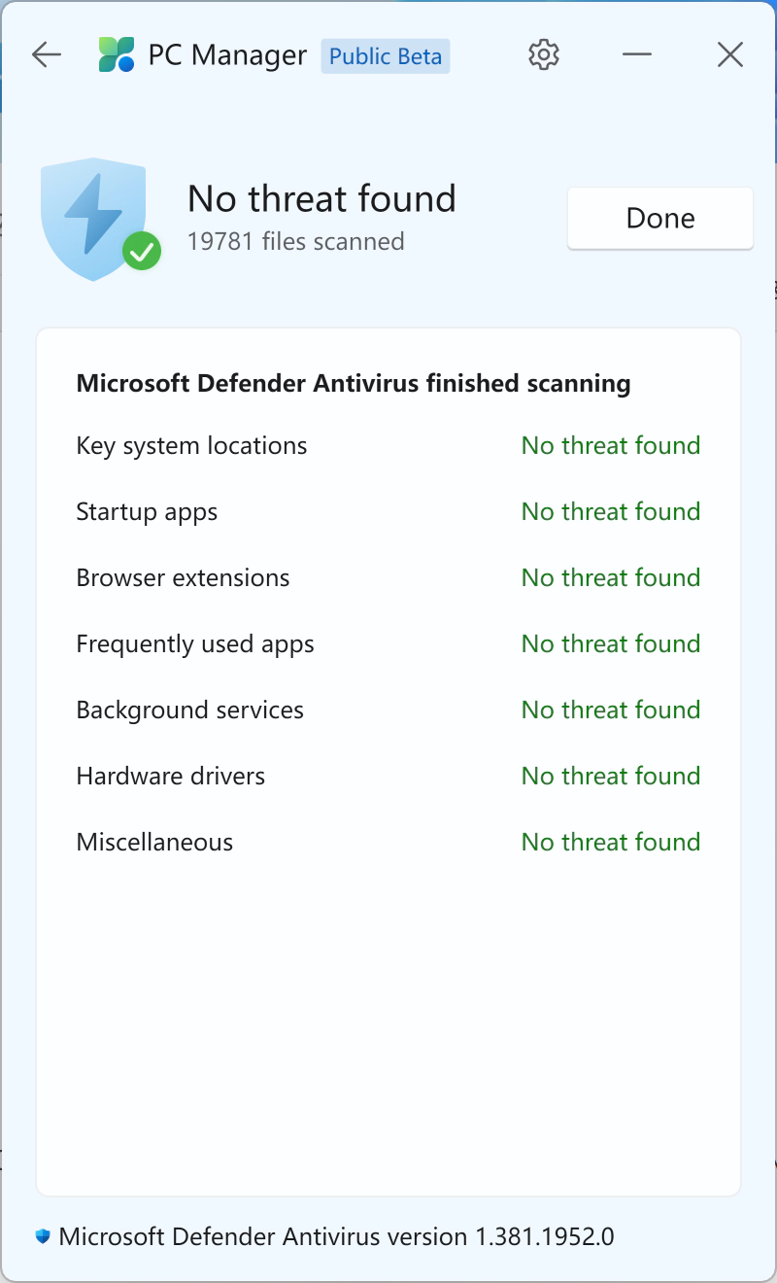777x1283 pixels.
Task: Click Frequently used apps result status
Action: coord(611,643)
